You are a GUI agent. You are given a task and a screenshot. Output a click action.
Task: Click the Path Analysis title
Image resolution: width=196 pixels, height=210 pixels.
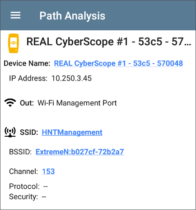[72, 16]
